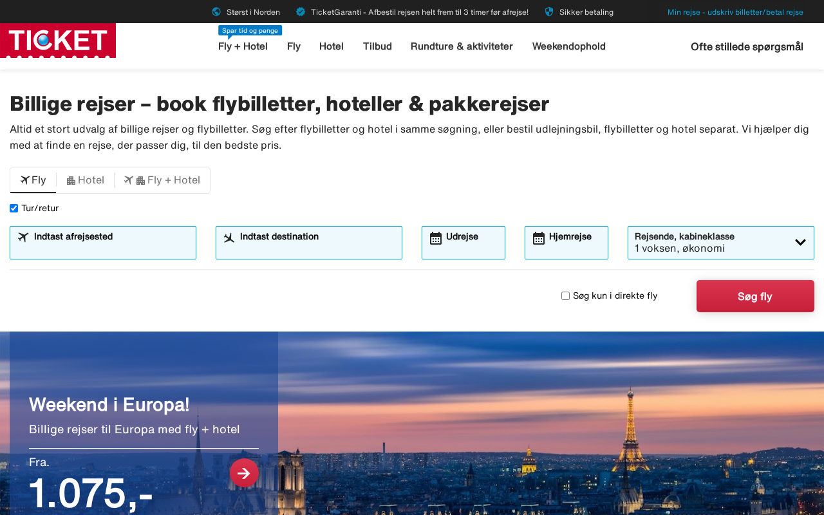Click the checkmark badge icon beside TicketGaranti

click(301, 12)
